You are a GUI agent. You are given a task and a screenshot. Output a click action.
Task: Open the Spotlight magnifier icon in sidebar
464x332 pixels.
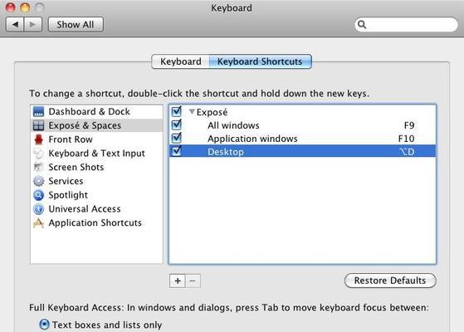[38, 195]
